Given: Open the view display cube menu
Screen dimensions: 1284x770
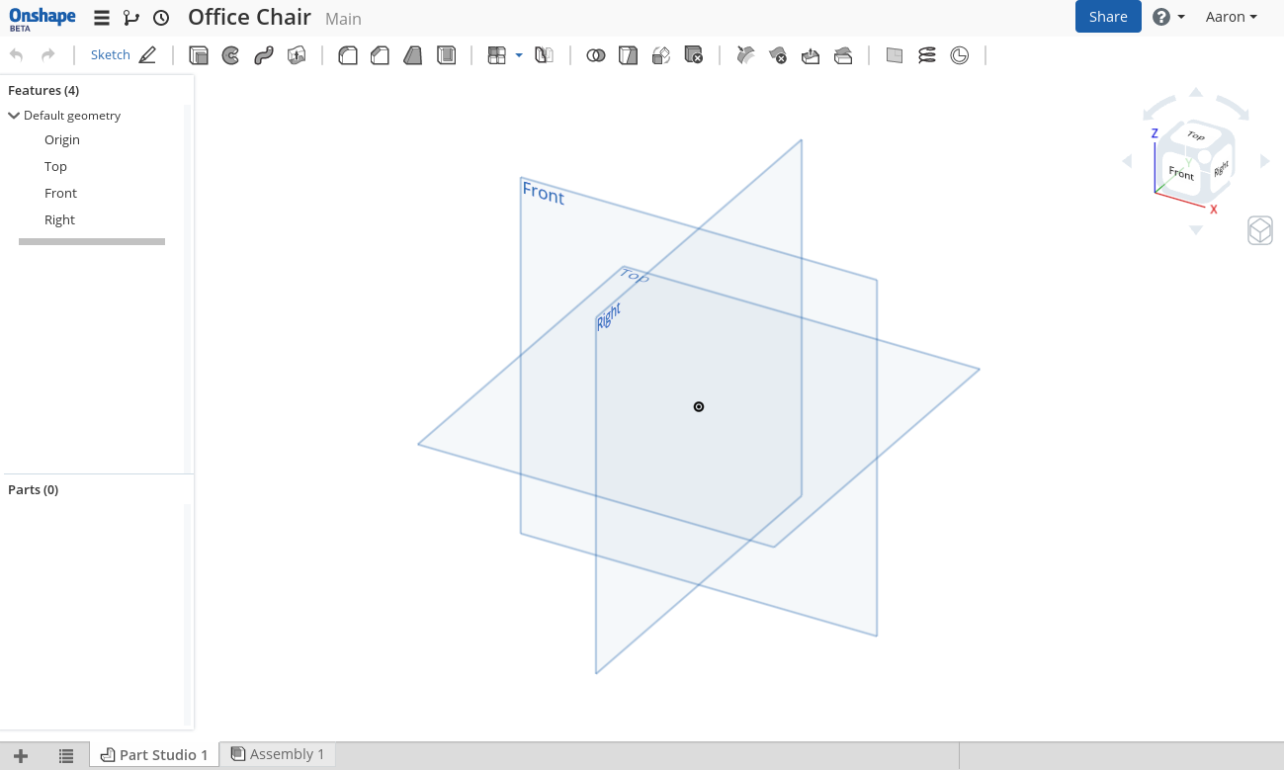Looking at the screenshot, I should [x=1259, y=230].
